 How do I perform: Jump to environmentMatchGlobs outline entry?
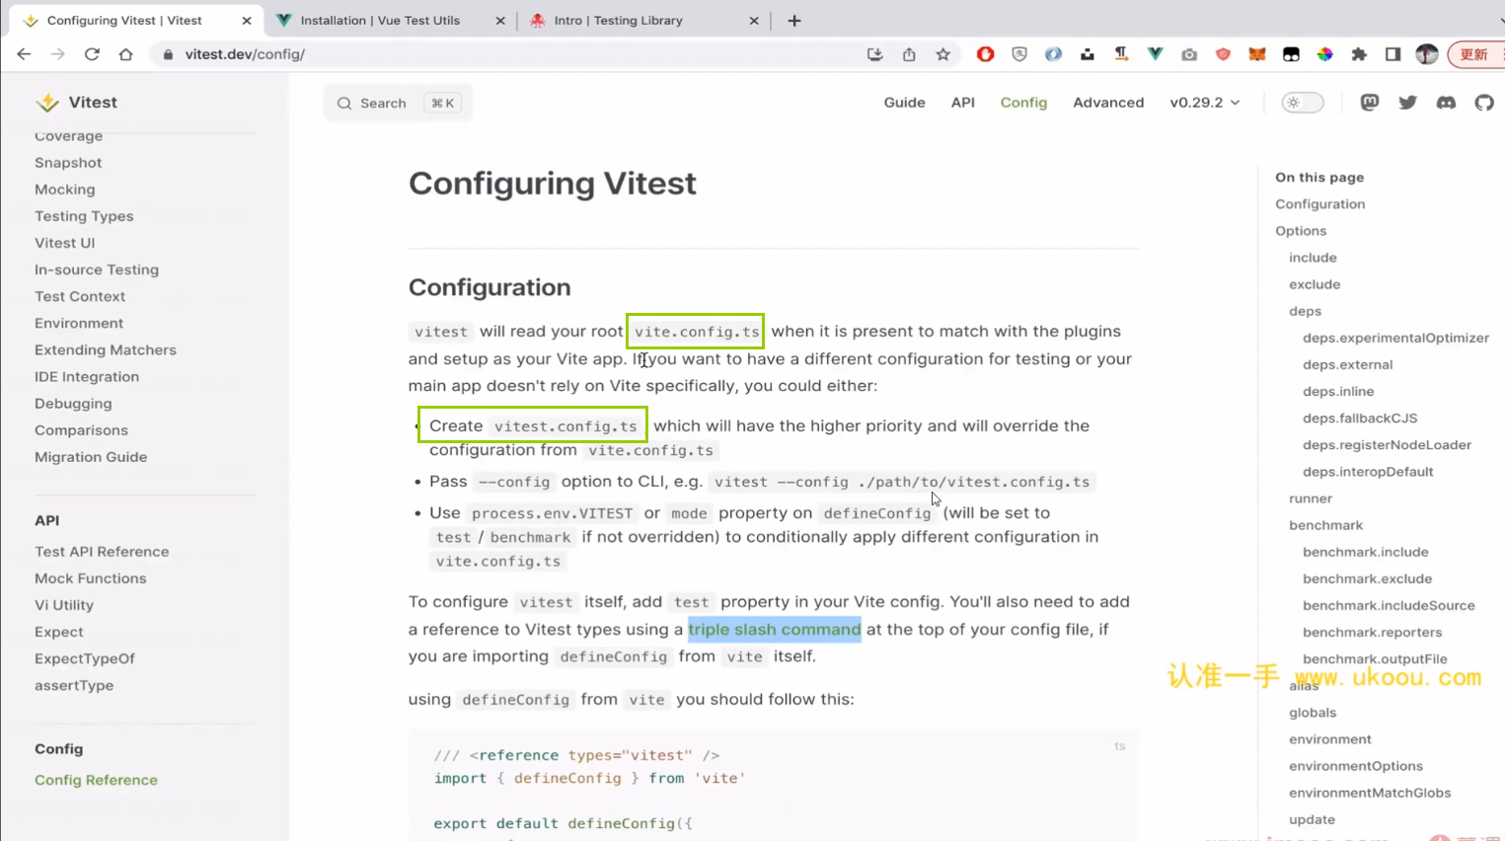click(x=1370, y=793)
